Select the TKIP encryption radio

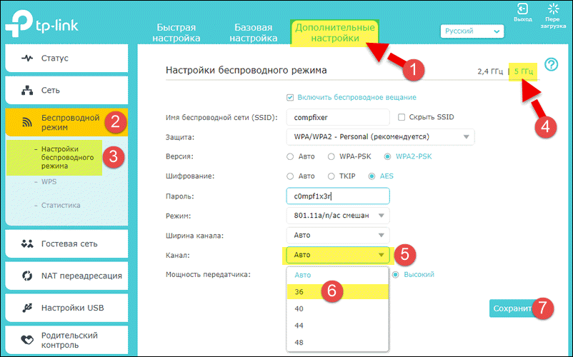331,176
